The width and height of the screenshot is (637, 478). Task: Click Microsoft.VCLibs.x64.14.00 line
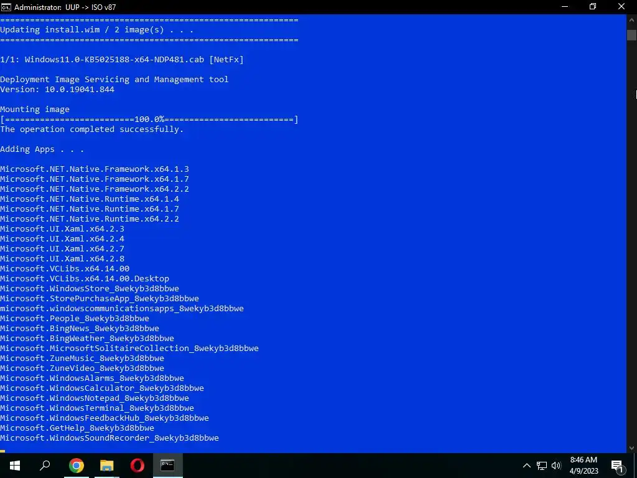tap(65, 269)
